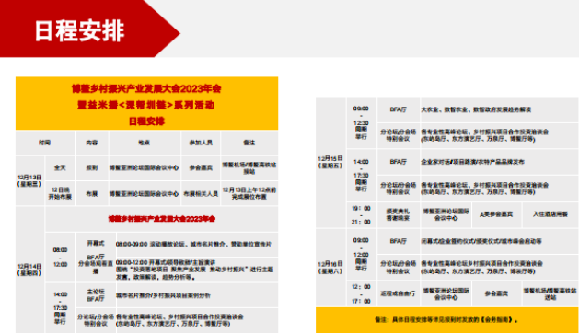The width and height of the screenshot is (579, 333).
Task: Select the yellow 2023年会 table header block
Action: [146, 103]
